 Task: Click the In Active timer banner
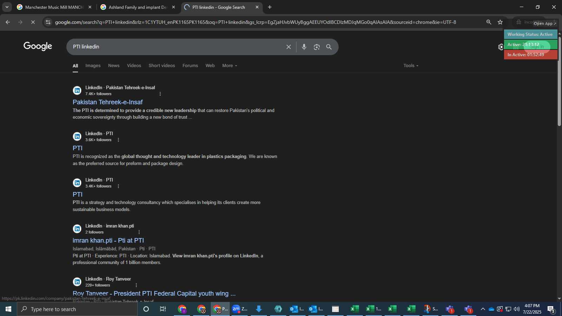click(x=530, y=55)
